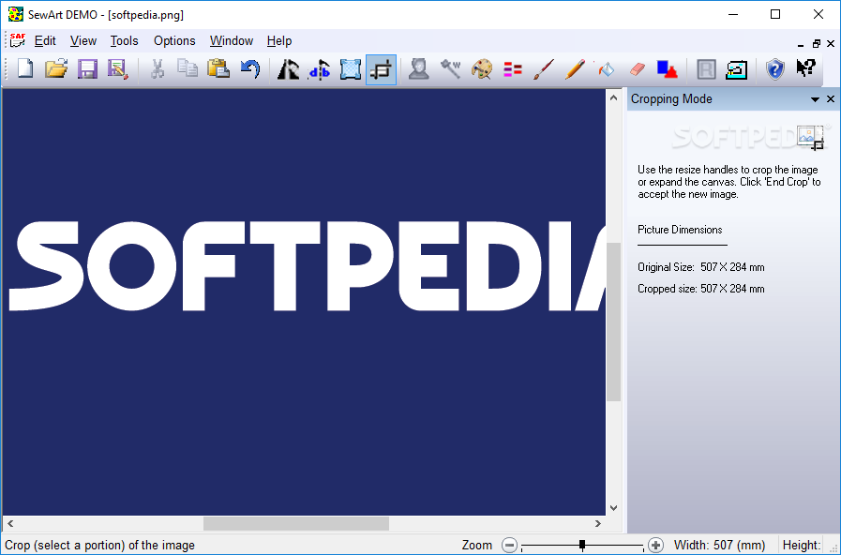Close the inner softpedia.png document
The image size is (841, 555).
click(831, 44)
